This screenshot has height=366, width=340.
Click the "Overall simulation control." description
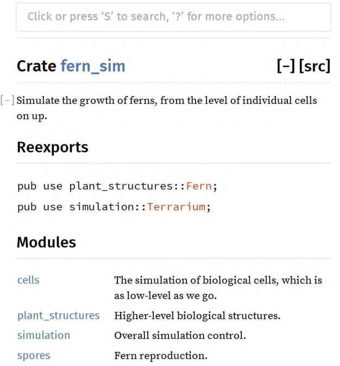tap(180, 336)
